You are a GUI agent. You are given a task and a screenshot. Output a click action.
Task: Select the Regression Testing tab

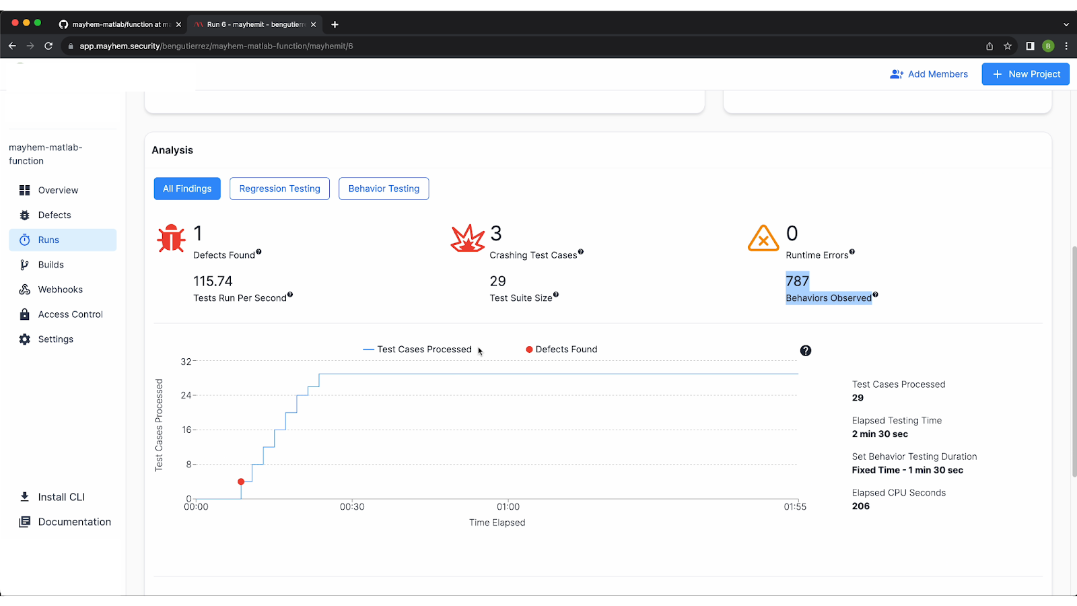click(x=279, y=189)
